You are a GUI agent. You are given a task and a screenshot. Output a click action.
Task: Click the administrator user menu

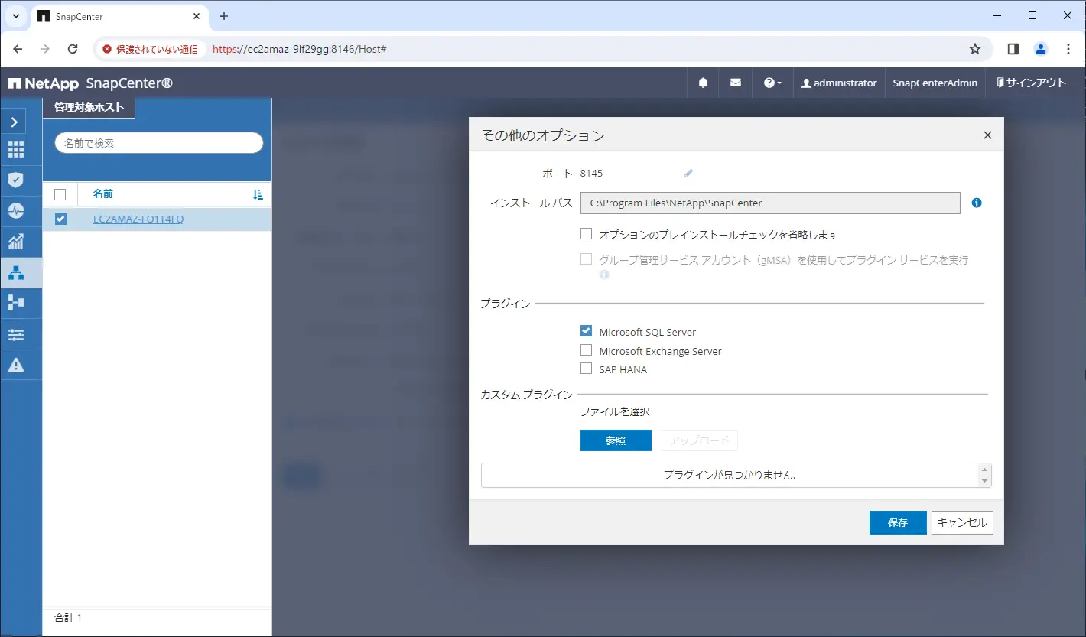(839, 83)
